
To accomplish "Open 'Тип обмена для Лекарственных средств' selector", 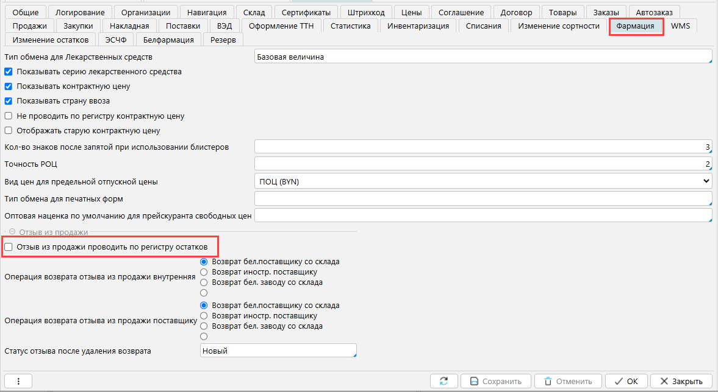I will (482, 57).
